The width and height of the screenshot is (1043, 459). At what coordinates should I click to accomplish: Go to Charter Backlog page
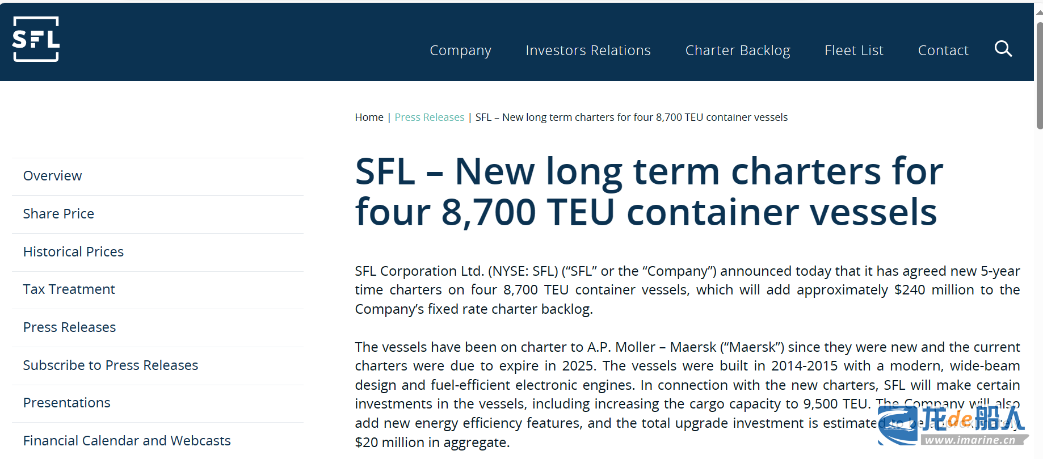click(x=738, y=50)
